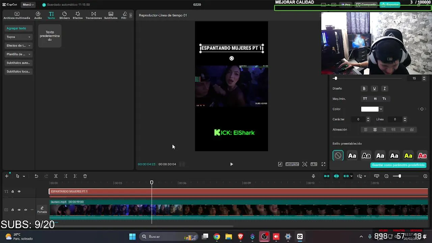Open the CapCut Menú dropdown
This screenshot has height=243, width=432.
point(28,5)
